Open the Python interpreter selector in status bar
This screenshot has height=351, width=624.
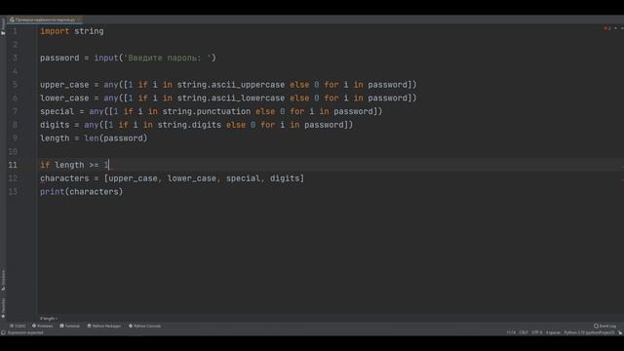click(x=589, y=332)
